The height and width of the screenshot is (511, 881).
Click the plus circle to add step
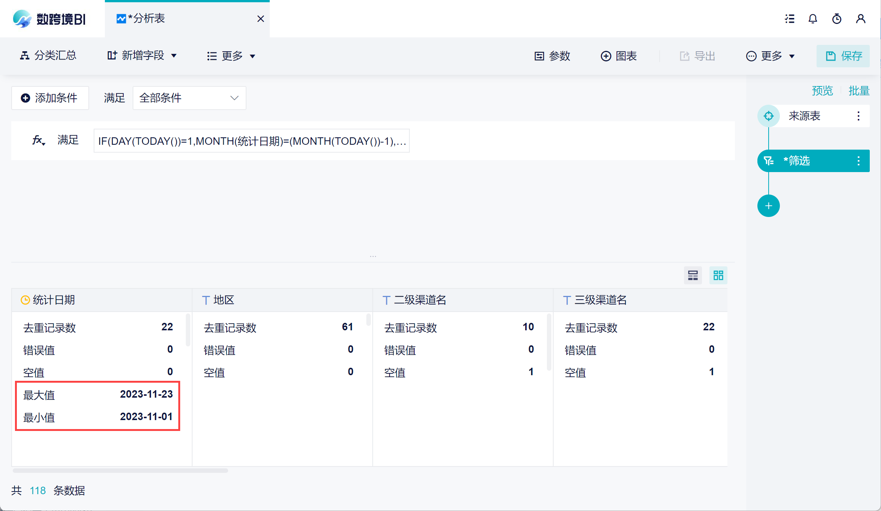[768, 206]
